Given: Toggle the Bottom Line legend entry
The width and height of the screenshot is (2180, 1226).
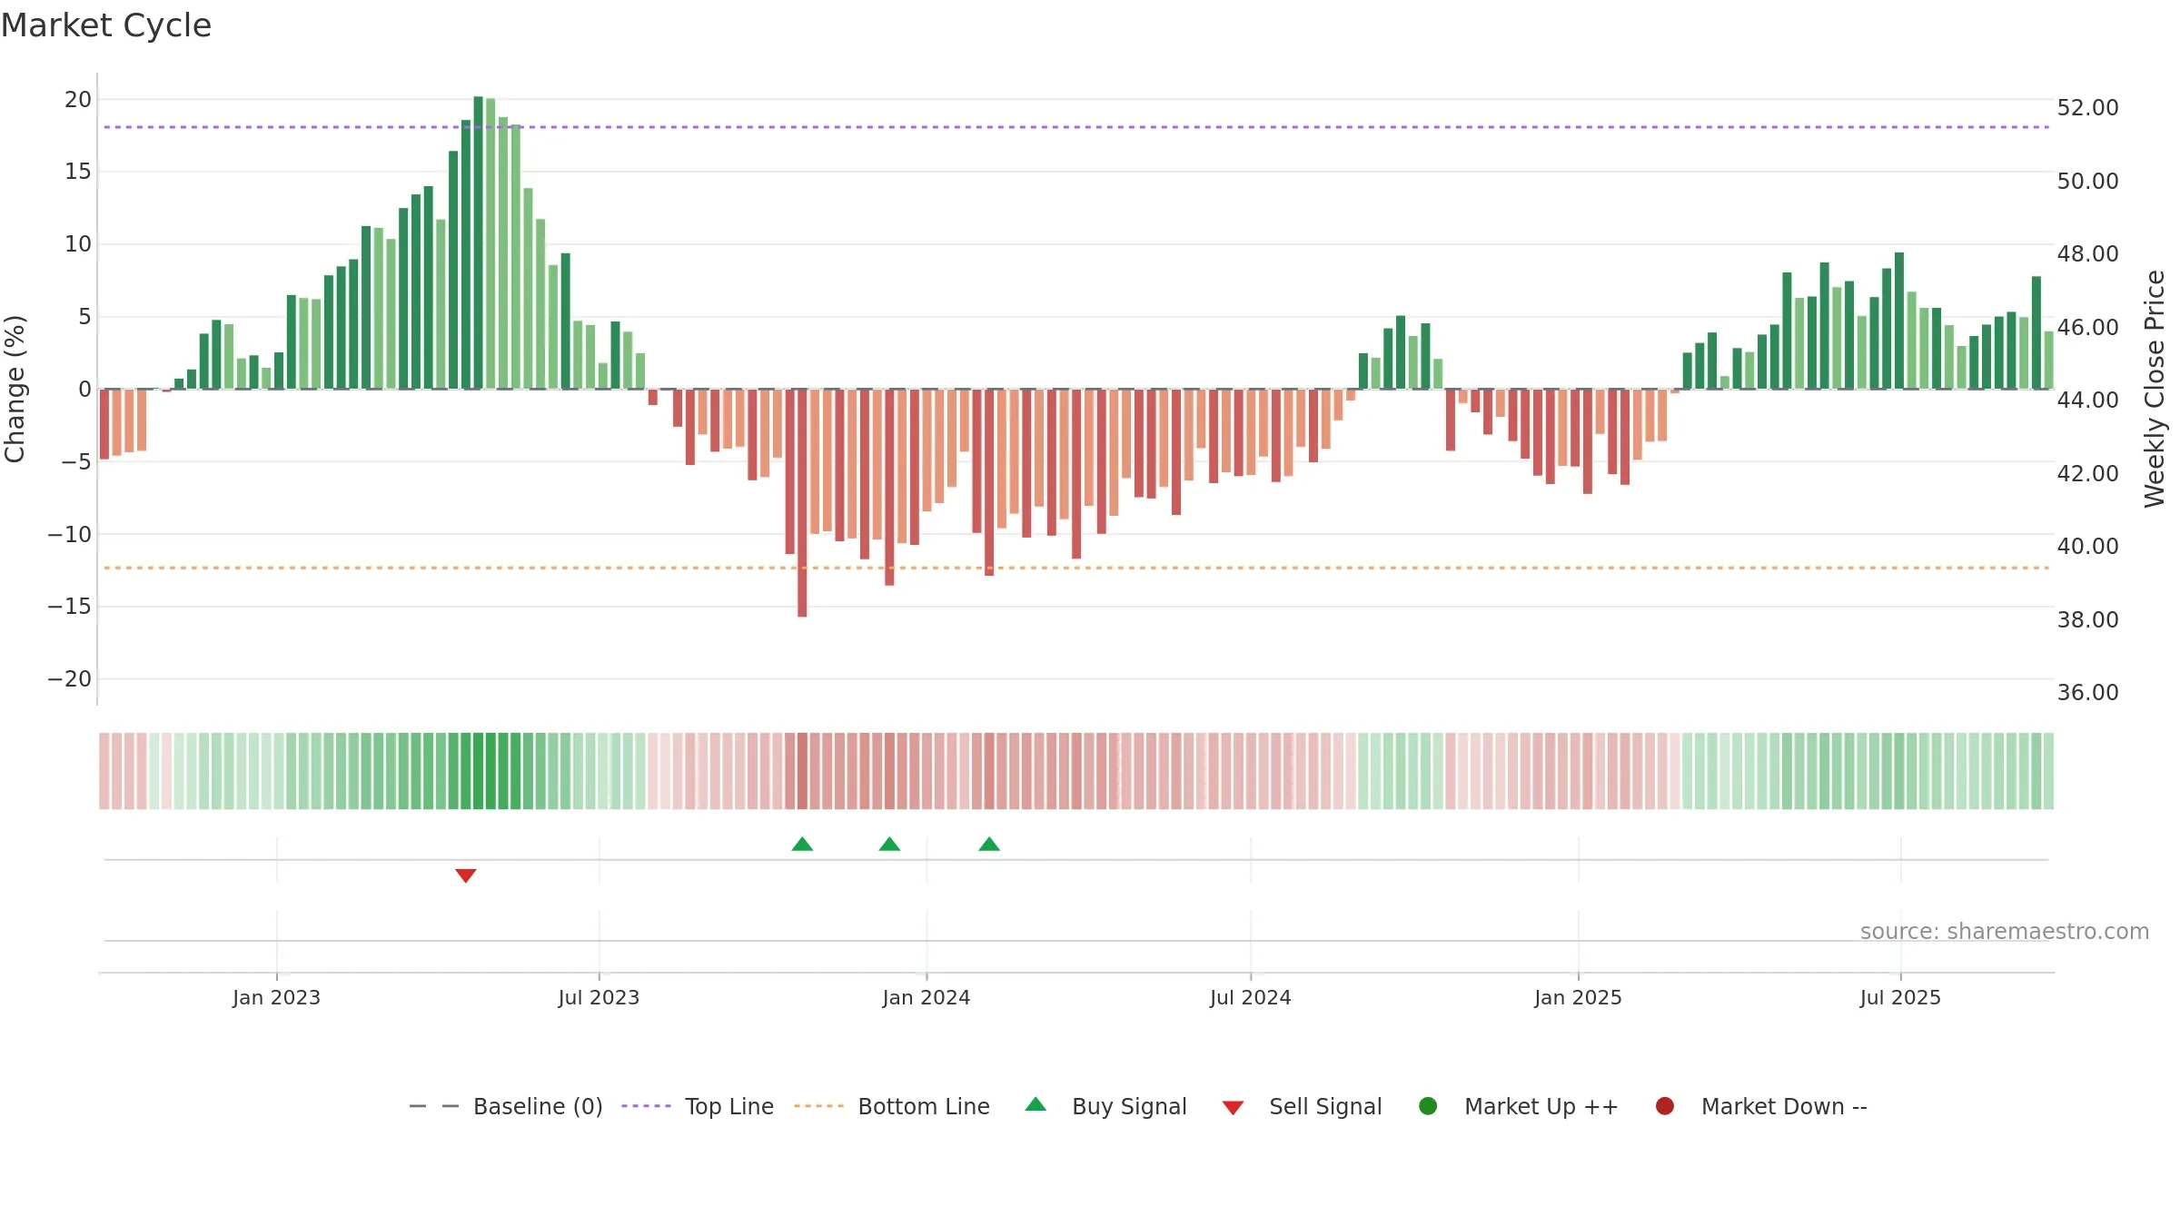Looking at the screenshot, I should [x=891, y=1106].
